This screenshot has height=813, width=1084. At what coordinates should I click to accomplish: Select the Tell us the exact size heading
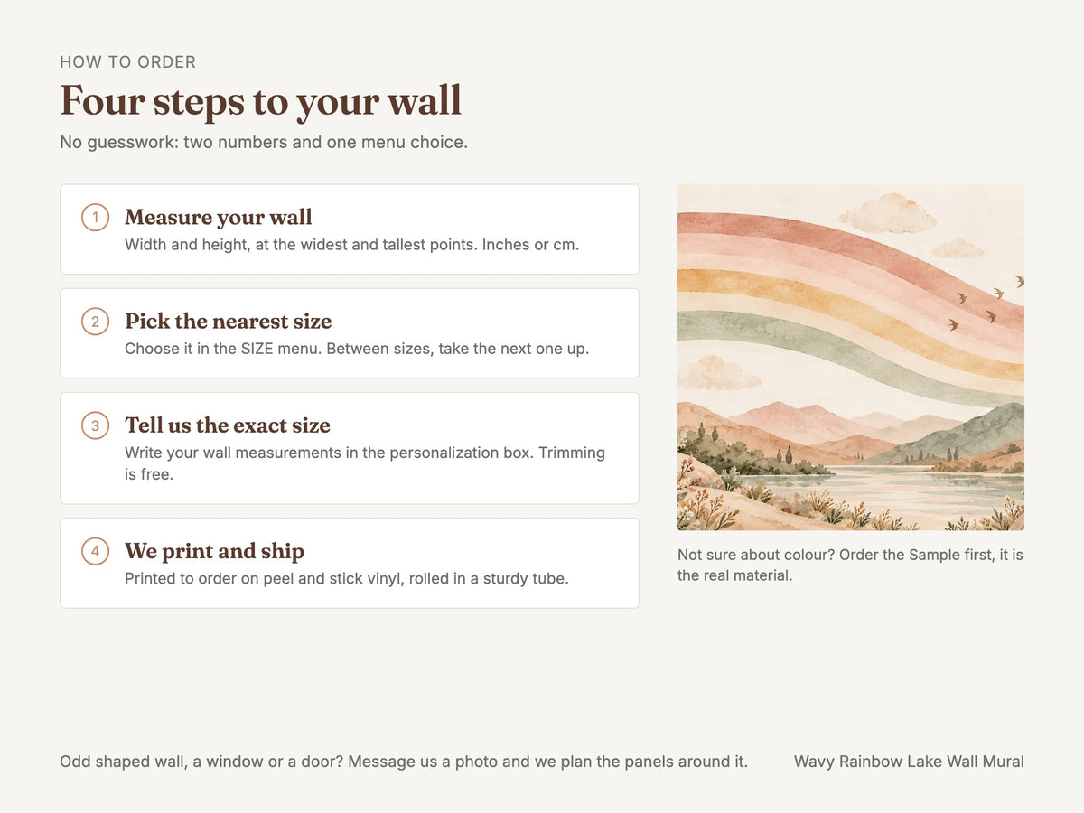pyautogui.click(x=228, y=425)
